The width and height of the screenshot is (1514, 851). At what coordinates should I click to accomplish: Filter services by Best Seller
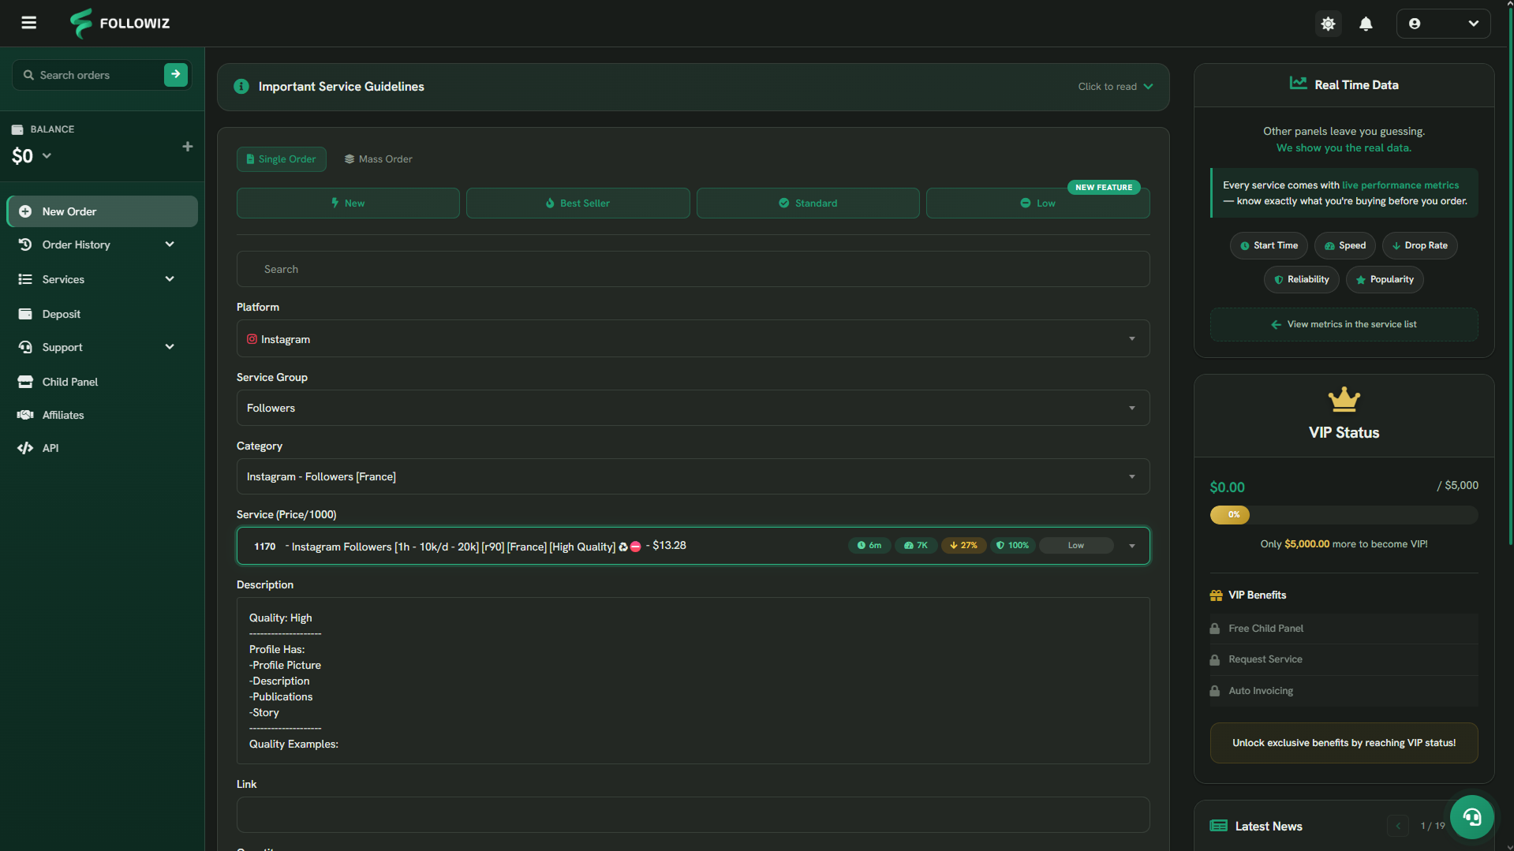[578, 203]
